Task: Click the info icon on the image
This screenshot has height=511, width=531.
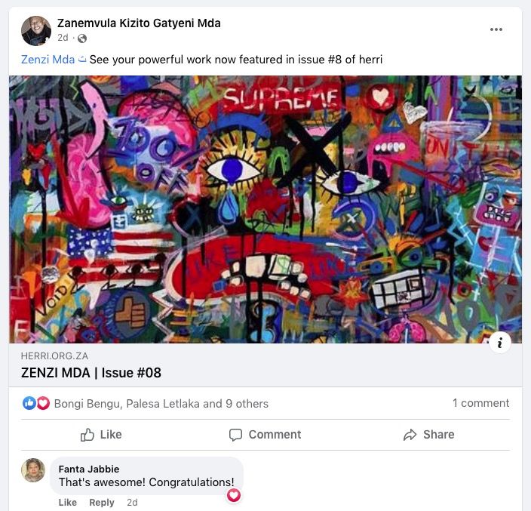Action: (500, 343)
